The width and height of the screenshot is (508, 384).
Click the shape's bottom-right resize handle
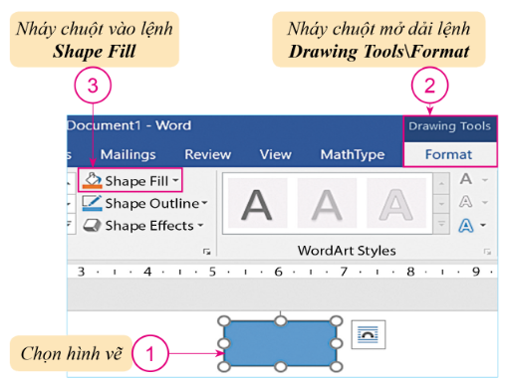pyautogui.click(x=337, y=367)
